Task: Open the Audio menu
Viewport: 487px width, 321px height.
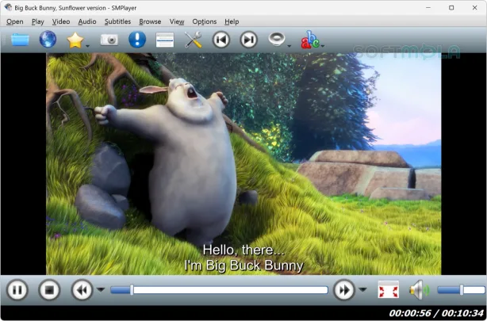Action: pos(87,21)
